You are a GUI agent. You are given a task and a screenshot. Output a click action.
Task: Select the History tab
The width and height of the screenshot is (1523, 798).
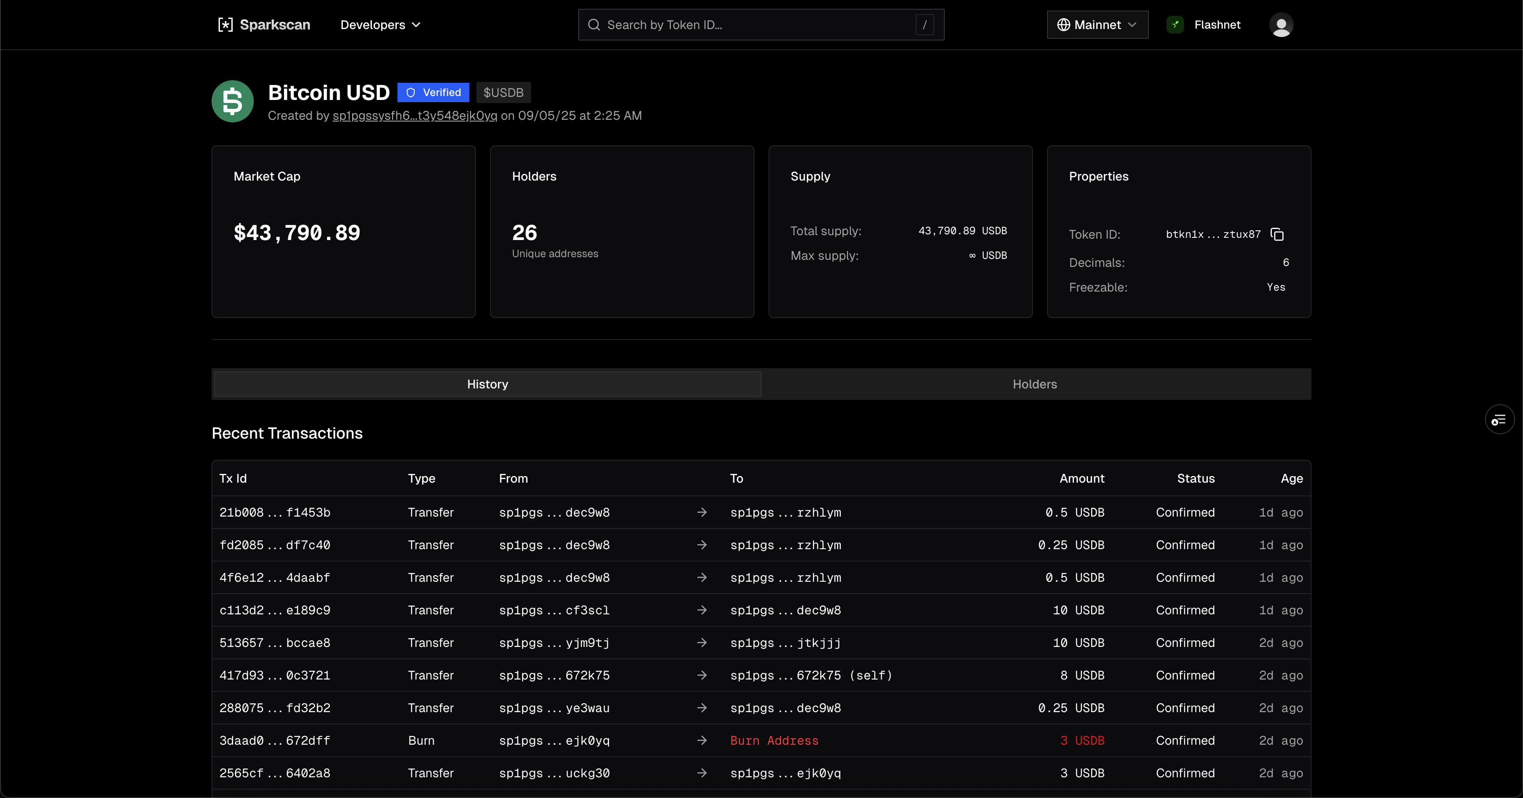pos(487,384)
